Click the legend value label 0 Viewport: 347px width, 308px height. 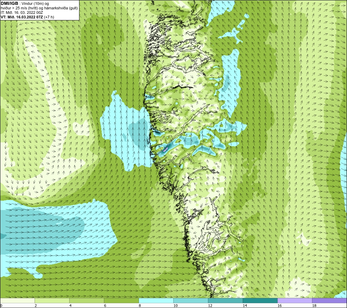pos(1,306)
